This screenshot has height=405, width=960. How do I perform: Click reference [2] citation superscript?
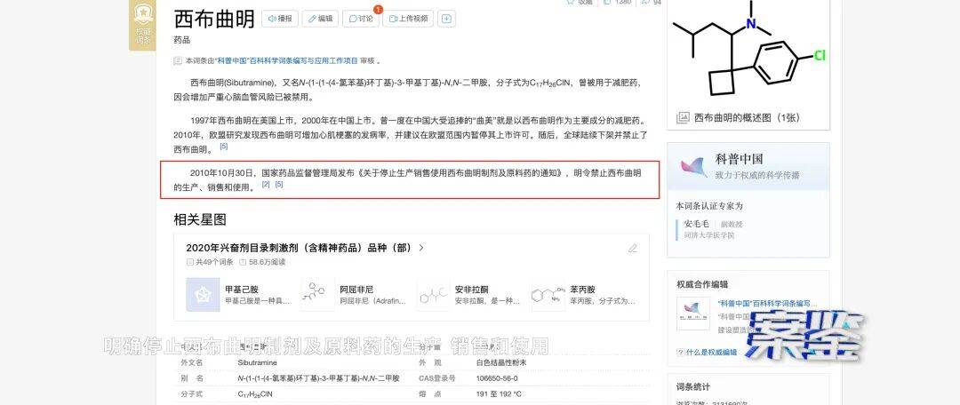(265, 185)
